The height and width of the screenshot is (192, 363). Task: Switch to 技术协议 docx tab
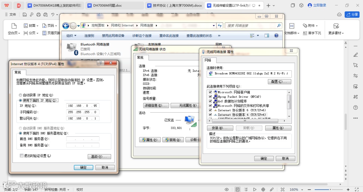coord(174,6)
